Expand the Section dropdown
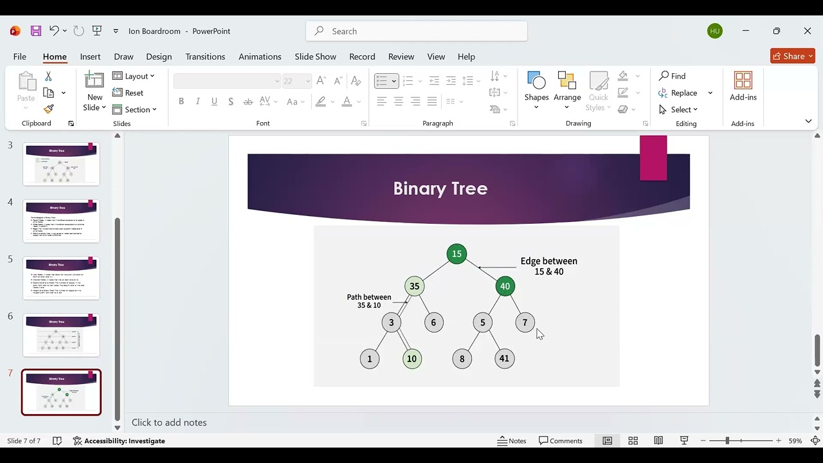This screenshot has width=823, height=463. (135, 109)
